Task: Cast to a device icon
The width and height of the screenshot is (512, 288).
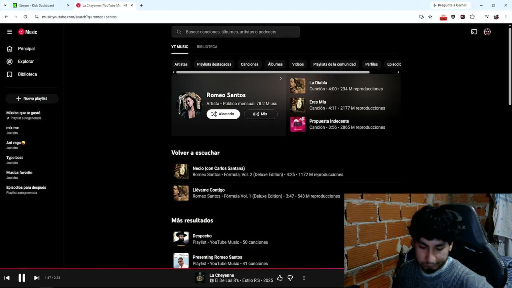Action: coord(474,32)
